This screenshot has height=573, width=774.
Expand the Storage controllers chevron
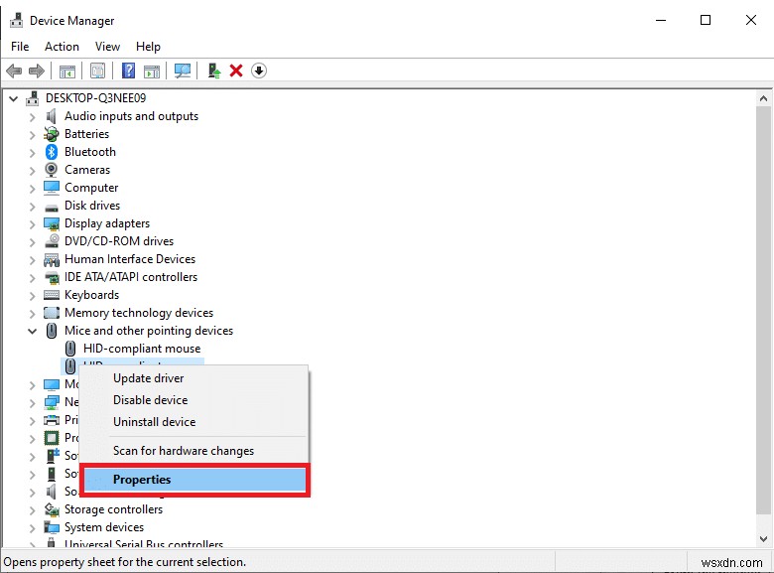pos(32,510)
